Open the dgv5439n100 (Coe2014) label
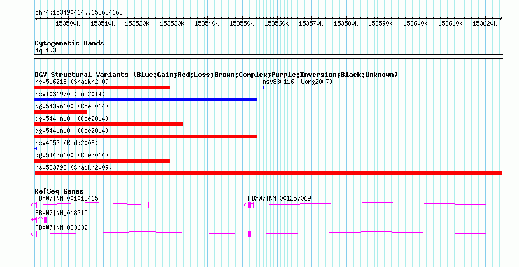Screen dimensions: 519x267 [x=72, y=106]
